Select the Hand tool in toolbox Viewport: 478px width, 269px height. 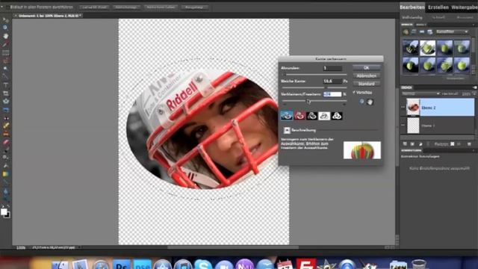pos(5,36)
